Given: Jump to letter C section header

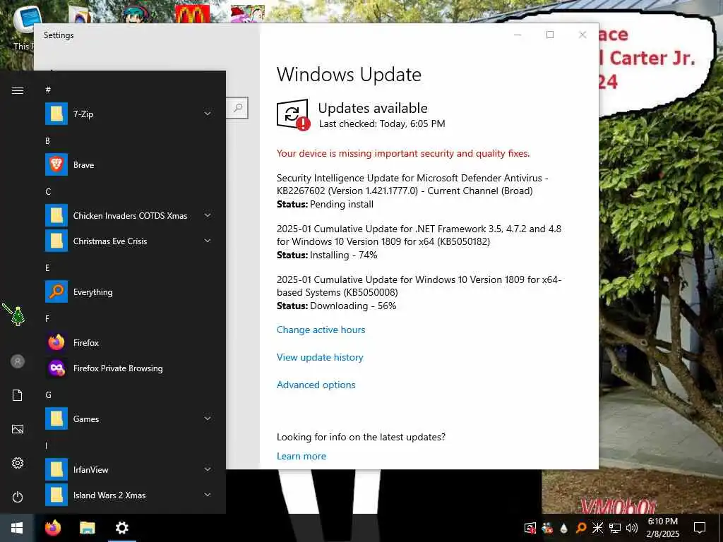Looking at the screenshot, I should point(48,192).
